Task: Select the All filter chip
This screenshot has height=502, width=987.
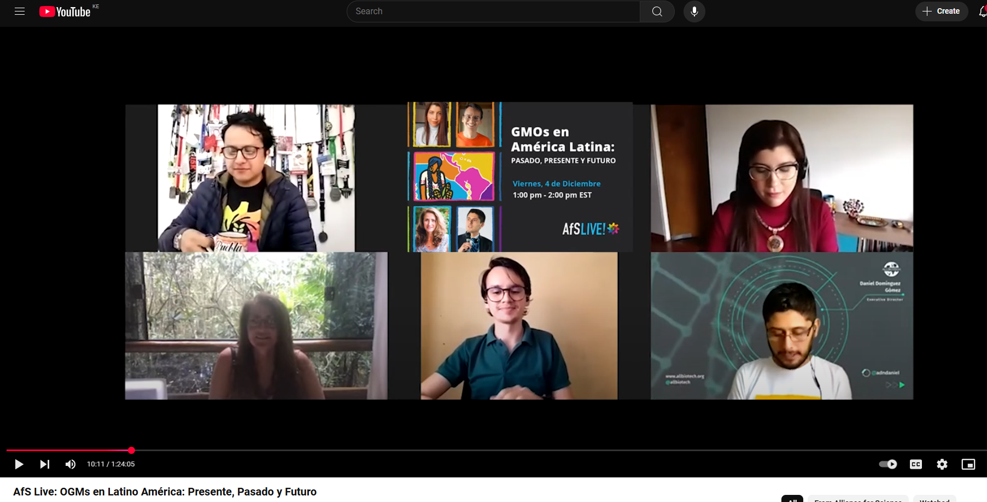Action: (x=792, y=499)
